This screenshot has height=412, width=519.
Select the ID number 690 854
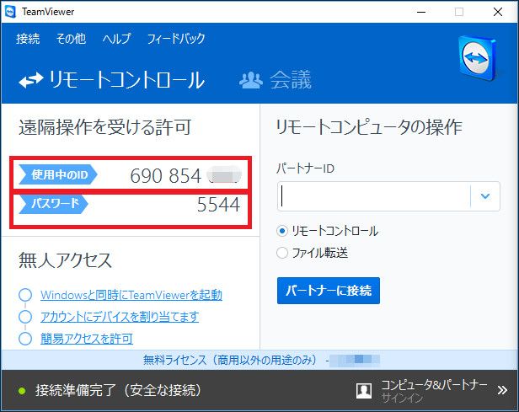pos(166,176)
